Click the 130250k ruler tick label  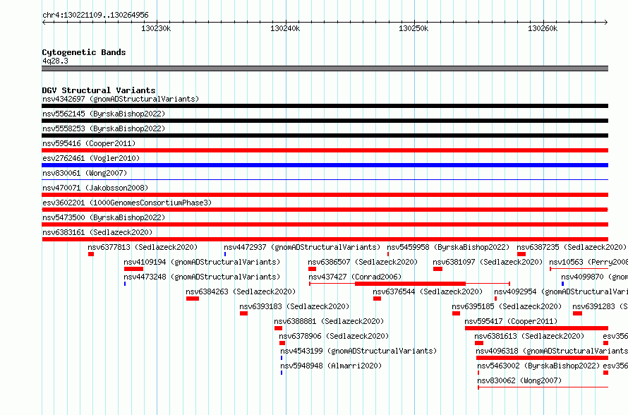pyautogui.click(x=413, y=28)
